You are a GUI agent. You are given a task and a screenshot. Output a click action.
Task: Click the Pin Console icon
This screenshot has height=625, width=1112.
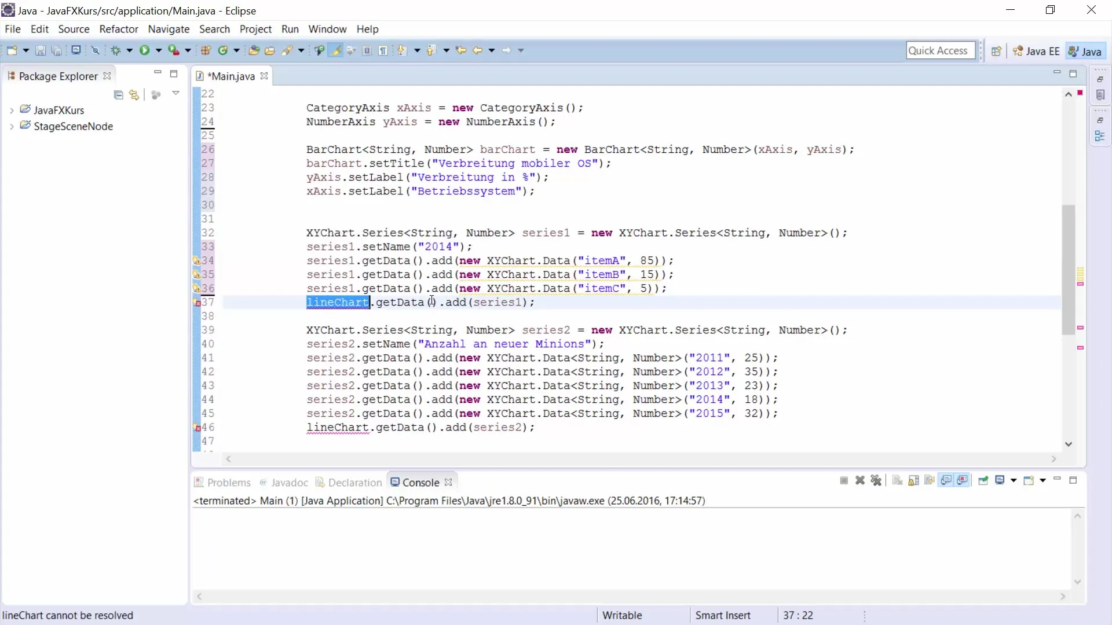983,480
